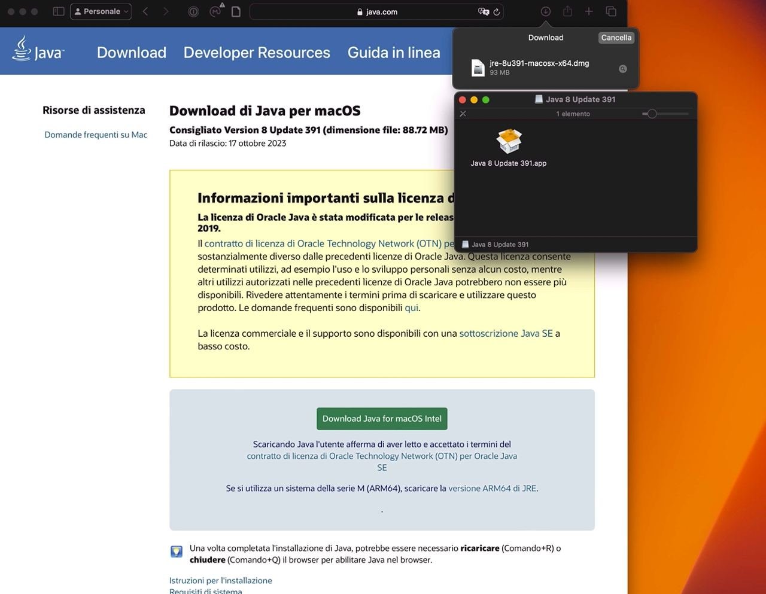Show jre-8u391 download in Finder magnifier icon
The height and width of the screenshot is (594, 766).
(623, 69)
